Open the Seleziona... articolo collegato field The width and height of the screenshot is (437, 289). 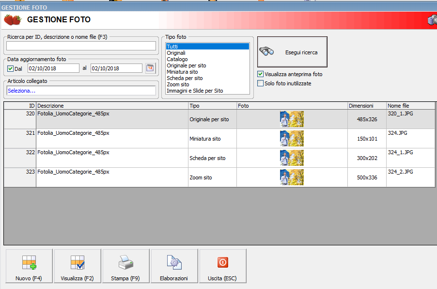point(81,91)
